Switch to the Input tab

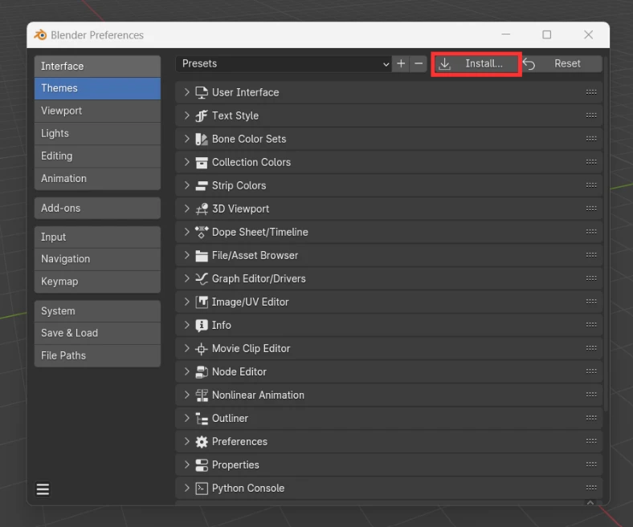[97, 237]
